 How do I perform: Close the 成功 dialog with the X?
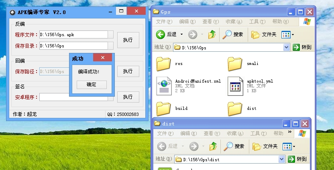105,58
